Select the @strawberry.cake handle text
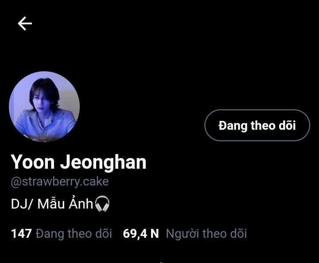This screenshot has width=319, height=263. pyautogui.click(x=60, y=182)
